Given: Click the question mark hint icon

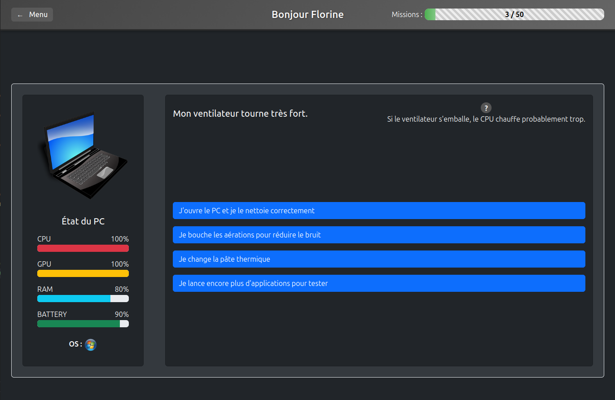Looking at the screenshot, I should pyautogui.click(x=486, y=108).
